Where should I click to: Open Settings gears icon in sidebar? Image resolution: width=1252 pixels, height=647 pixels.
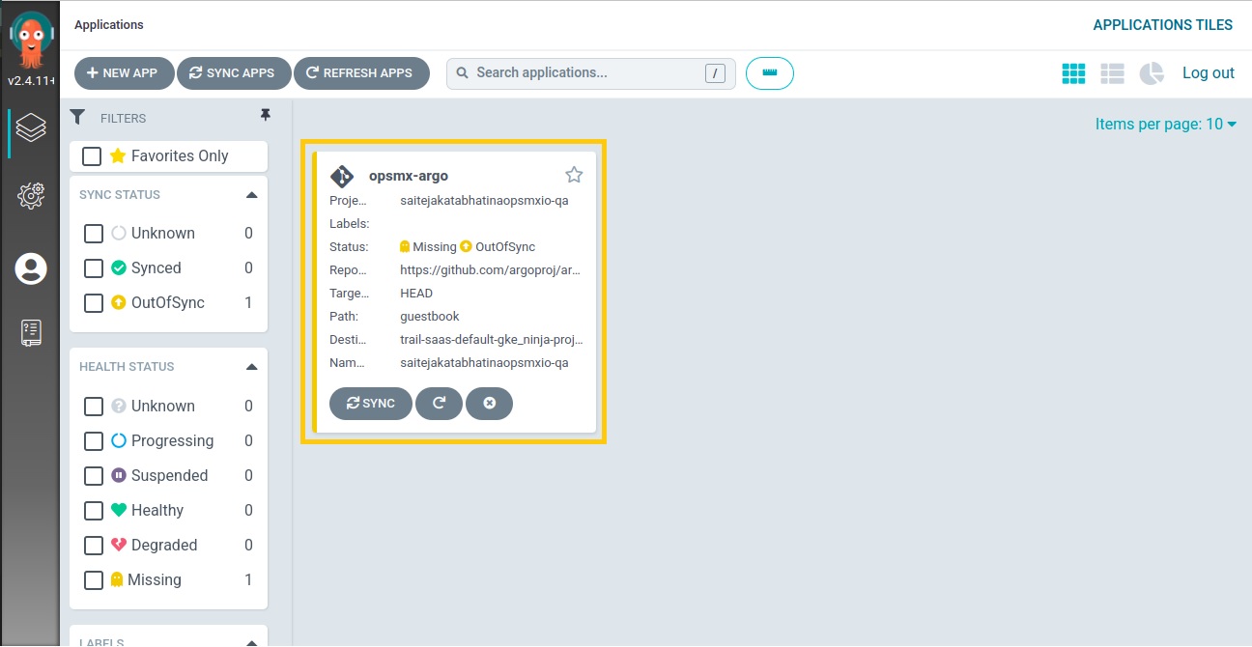[x=31, y=196]
